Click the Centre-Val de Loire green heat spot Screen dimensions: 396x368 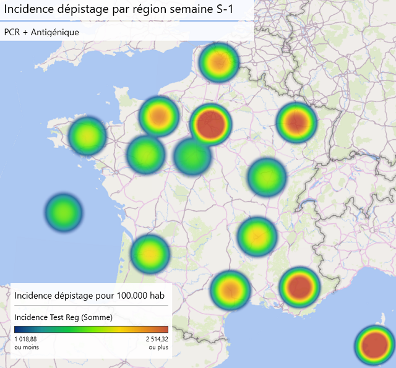coord(192,156)
